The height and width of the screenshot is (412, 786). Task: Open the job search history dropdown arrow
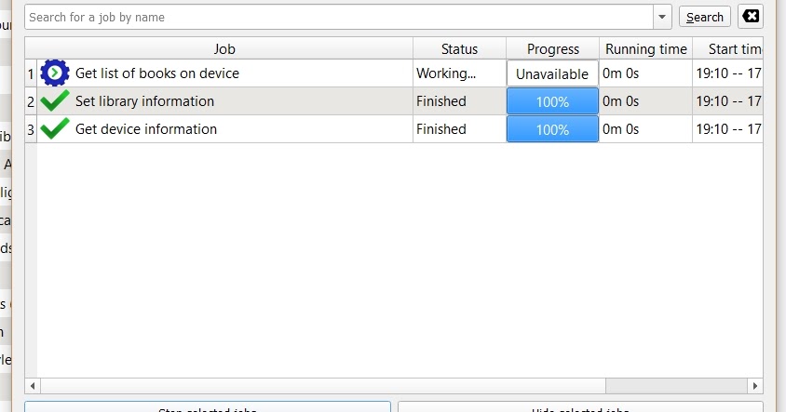(x=662, y=17)
